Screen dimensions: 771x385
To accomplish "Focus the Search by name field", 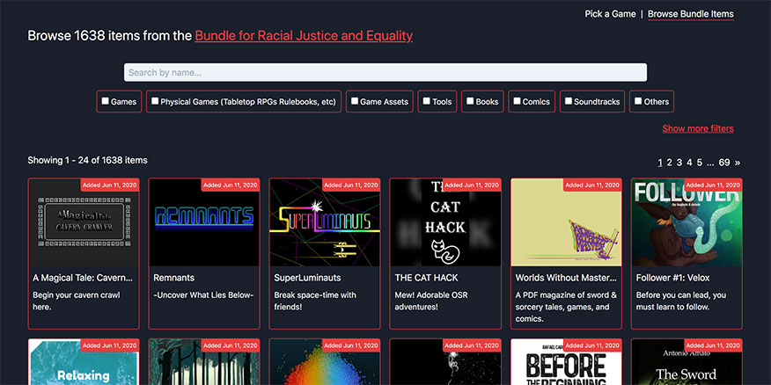I will (x=385, y=72).
